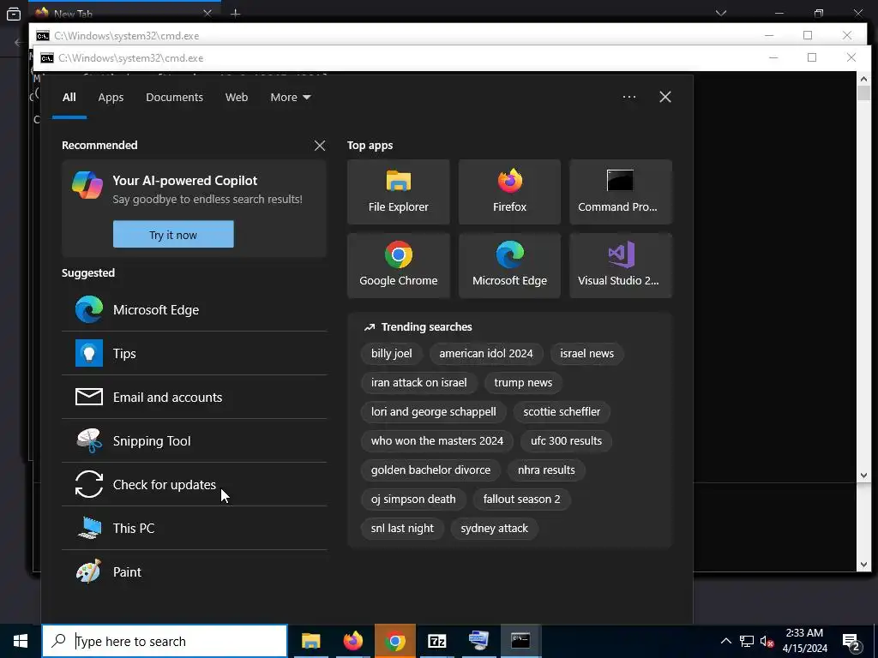Switch to the Documents search tab
This screenshot has width=878, height=658.
pos(174,98)
